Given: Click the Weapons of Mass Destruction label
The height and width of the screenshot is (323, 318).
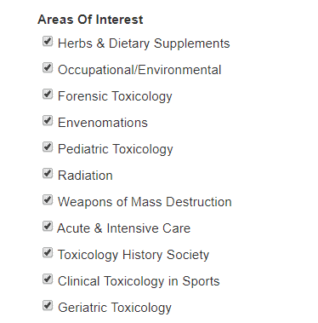Looking at the screenshot, I should (x=145, y=202).
